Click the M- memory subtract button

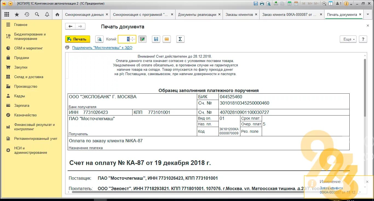pos(316,4)
